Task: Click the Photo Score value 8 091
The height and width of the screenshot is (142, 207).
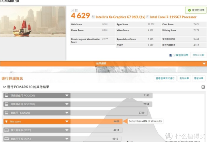Action: [105, 30]
